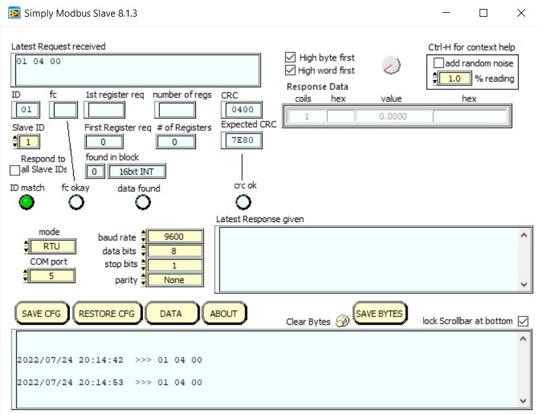538x414 pixels.
Task: Click the 16bit INT block type field
Action: click(x=137, y=171)
